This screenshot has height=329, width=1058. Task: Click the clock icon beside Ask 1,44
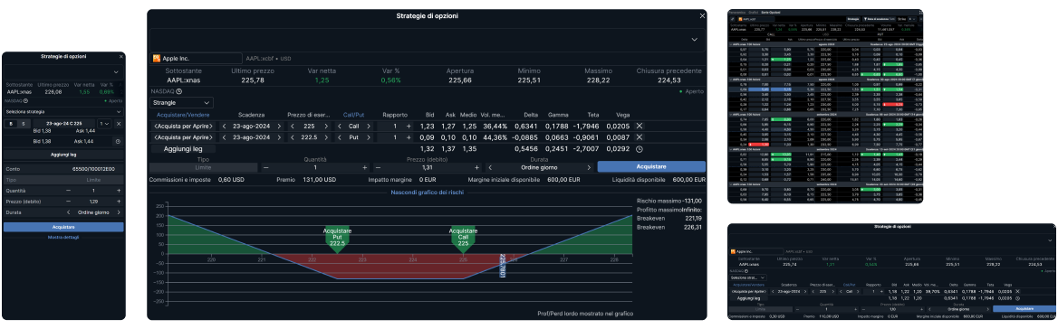pos(118,142)
